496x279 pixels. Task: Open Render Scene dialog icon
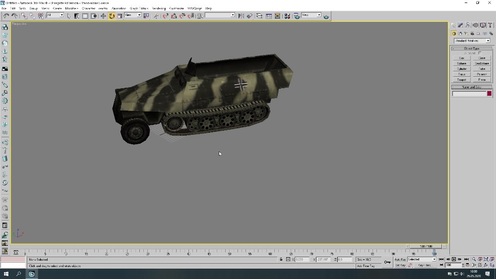[x=297, y=16]
